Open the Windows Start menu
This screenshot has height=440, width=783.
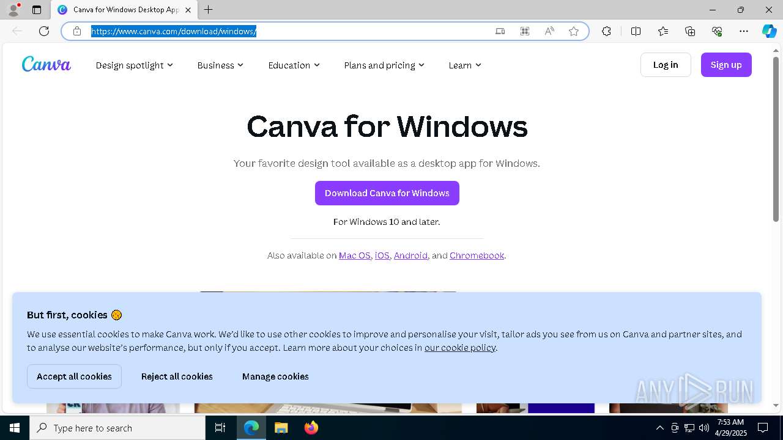15,428
